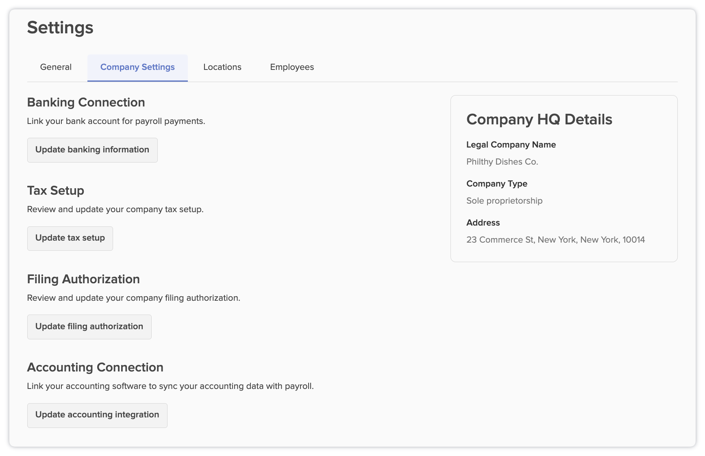Click the 23 Commerce St address text
The image size is (705, 456).
(556, 240)
